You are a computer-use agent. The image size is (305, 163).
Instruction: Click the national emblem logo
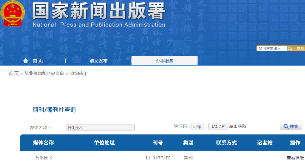click(13, 14)
